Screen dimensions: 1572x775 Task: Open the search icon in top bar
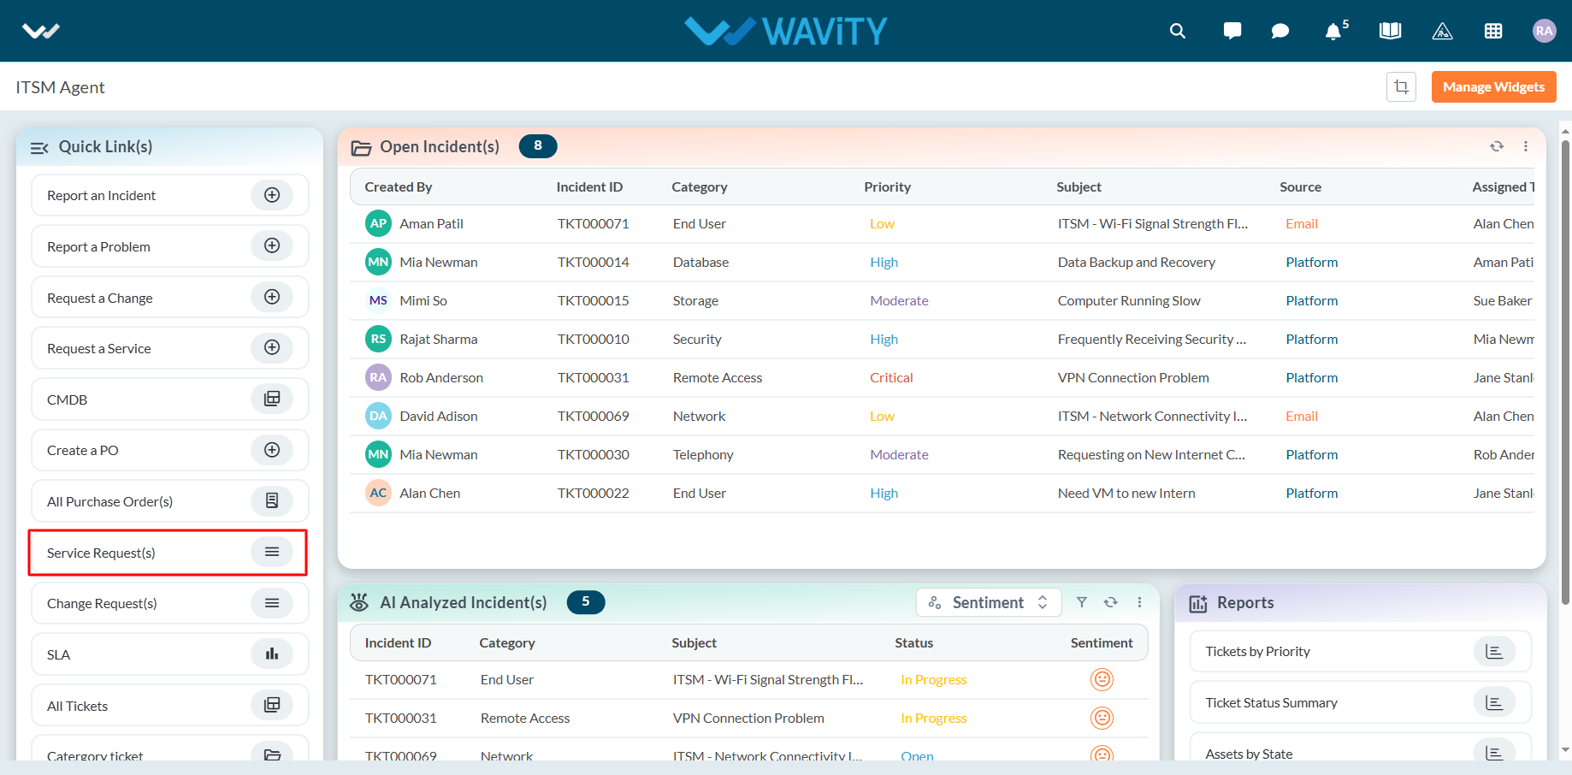tap(1178, 31)
